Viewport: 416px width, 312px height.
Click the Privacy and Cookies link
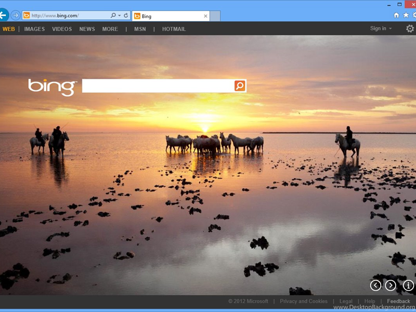(304, 301)
